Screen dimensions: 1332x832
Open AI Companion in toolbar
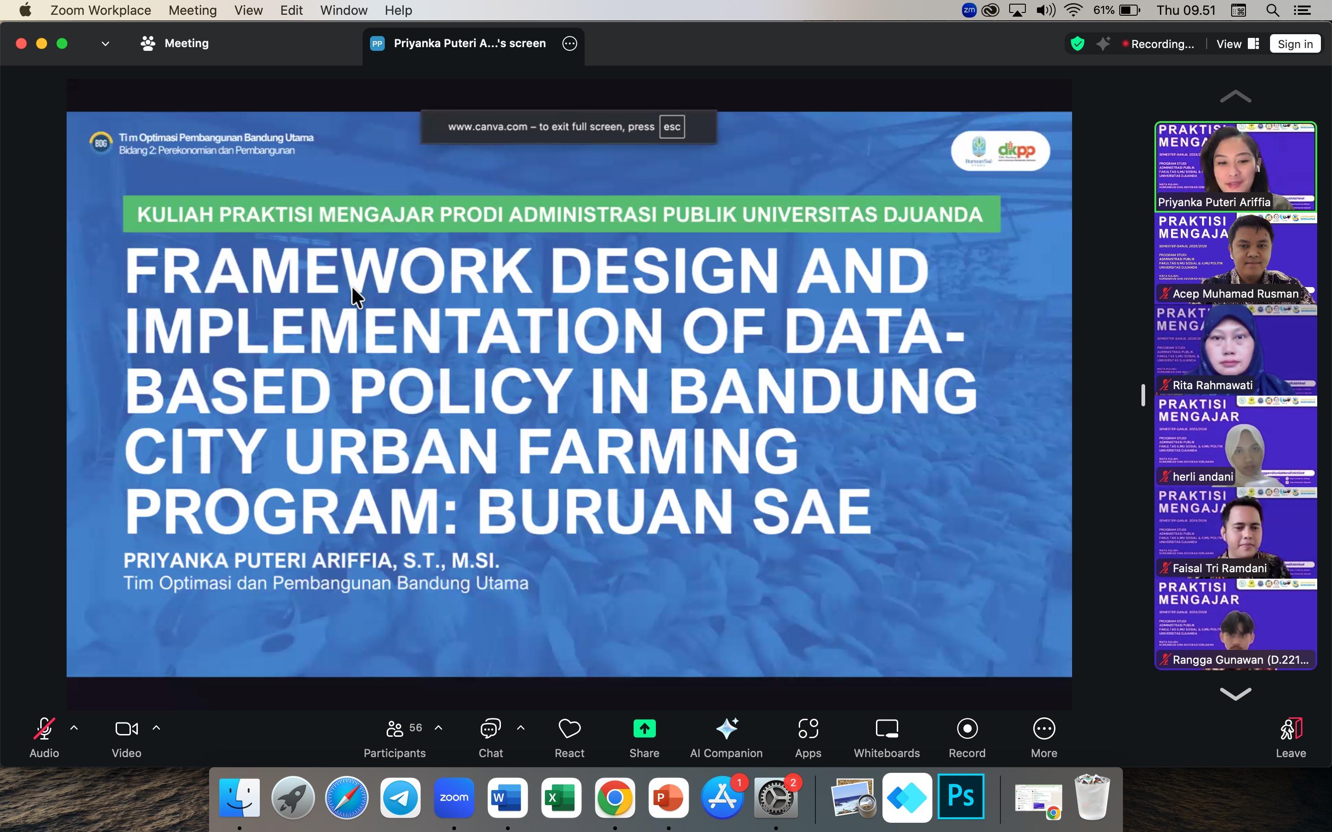tap(727, 737)
